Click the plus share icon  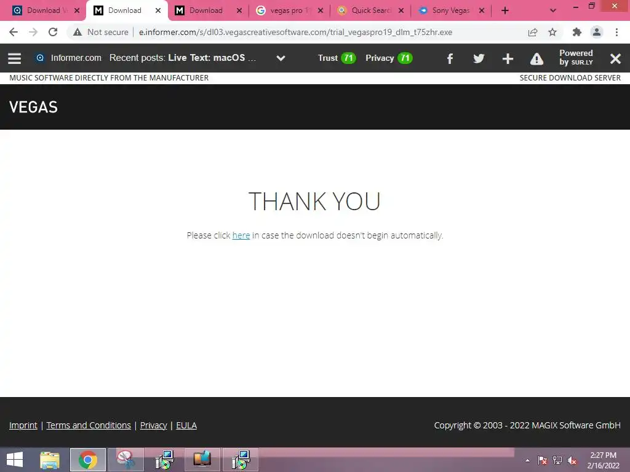click(508, 58)
